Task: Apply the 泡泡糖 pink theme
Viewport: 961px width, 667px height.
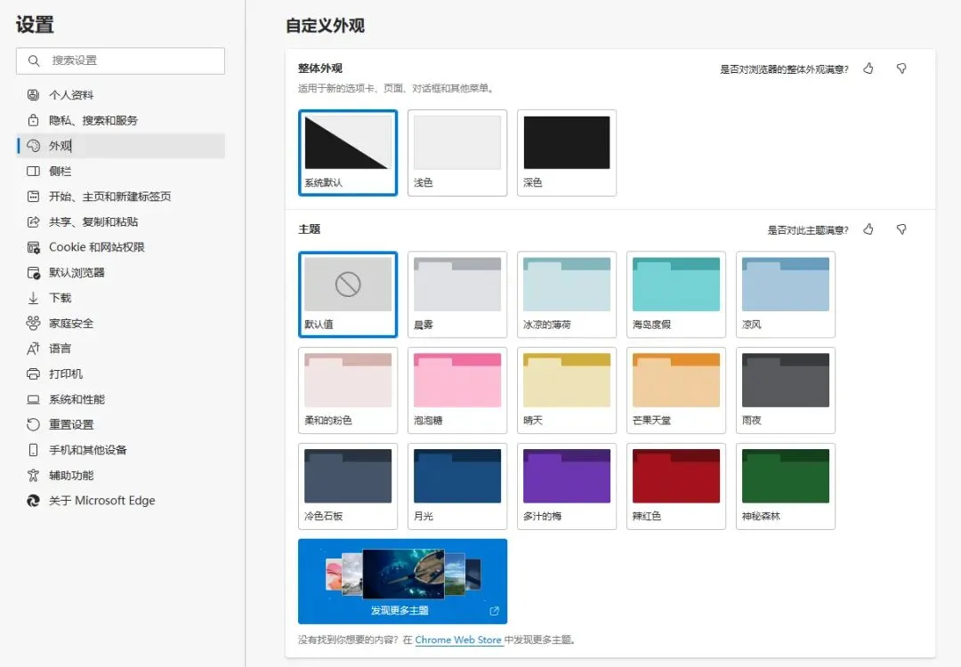Action: tap(457, 390)
